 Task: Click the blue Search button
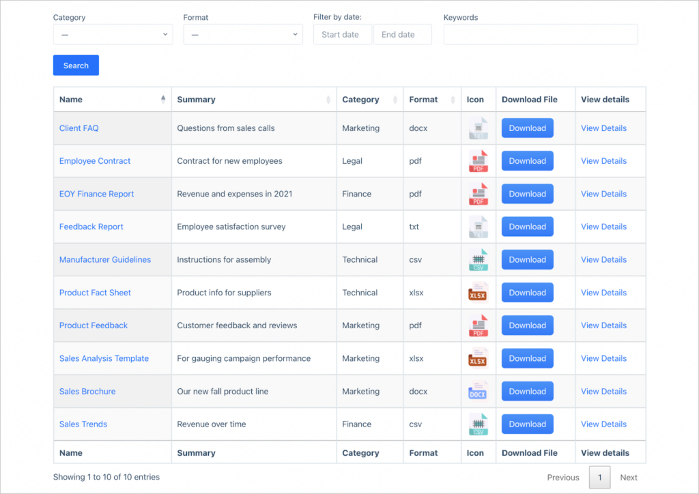76,66
